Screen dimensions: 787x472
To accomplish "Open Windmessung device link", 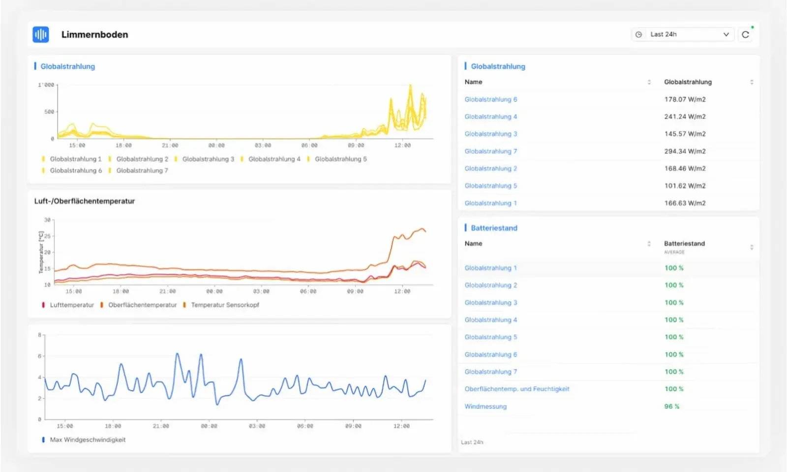I will point(485,407).
